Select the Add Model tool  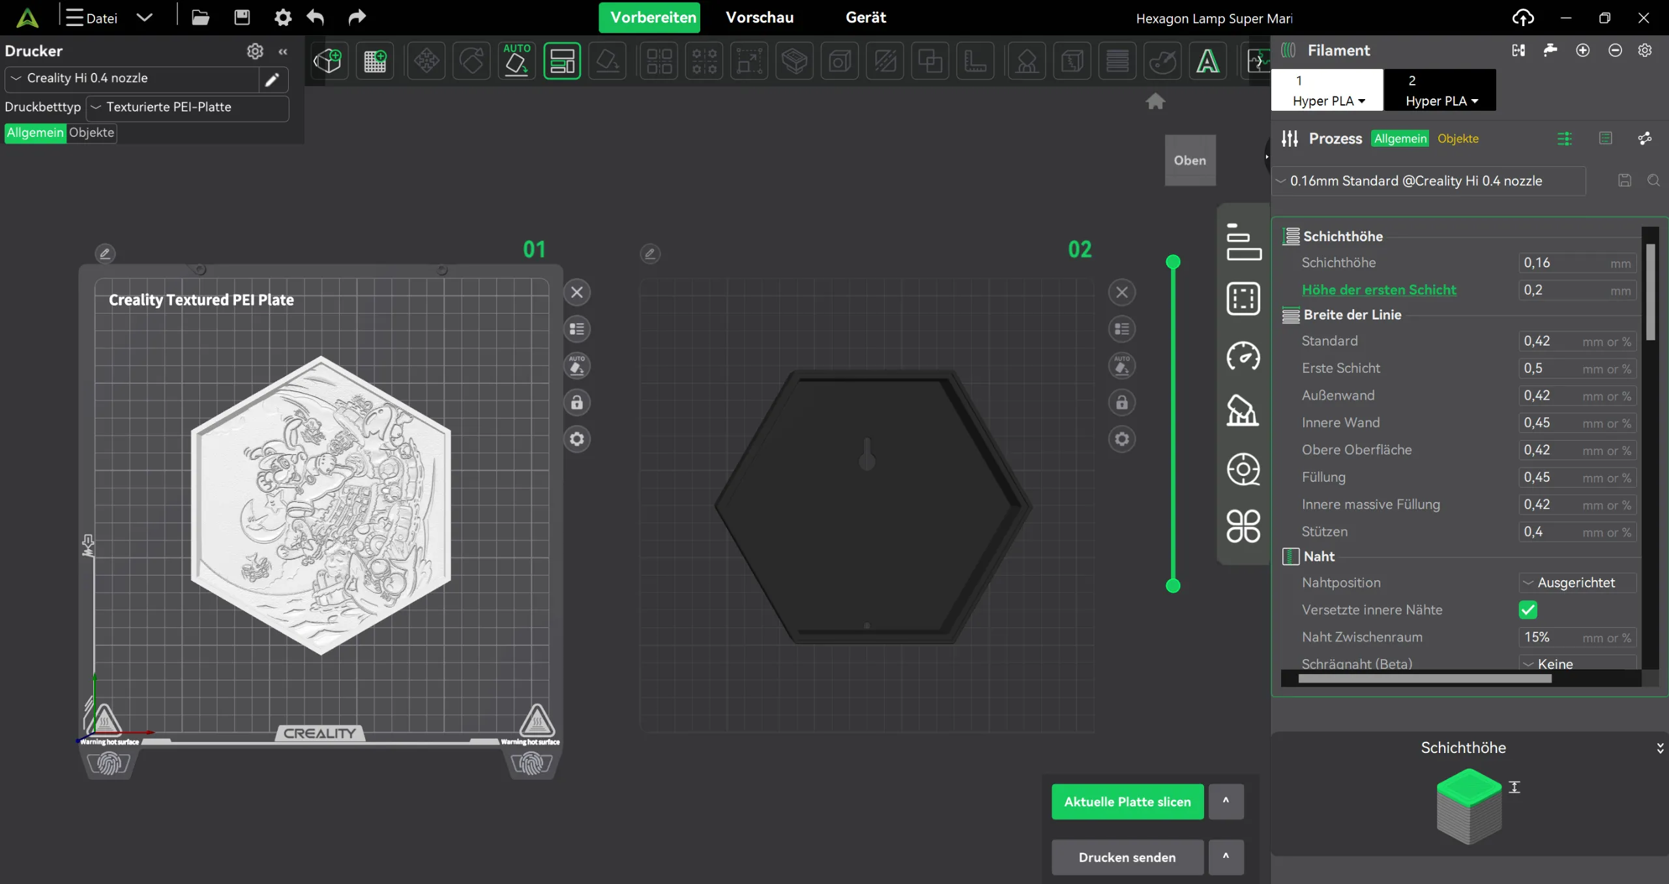pyautogui.click(x=329, y=61)
